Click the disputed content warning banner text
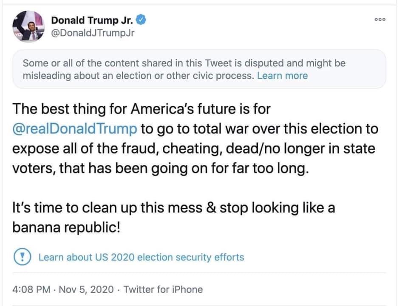This screenshot has width=408, height=306. click(x=184, y=64)
